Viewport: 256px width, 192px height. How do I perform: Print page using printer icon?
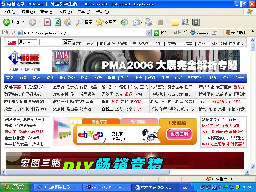pos(149,22)
